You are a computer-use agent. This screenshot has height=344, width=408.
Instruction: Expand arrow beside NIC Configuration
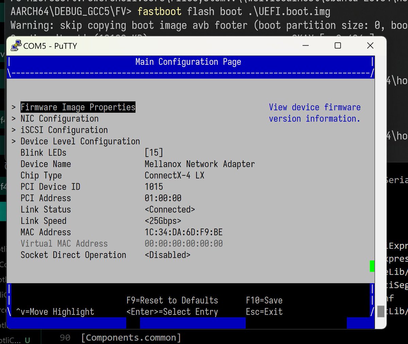(x=14, y=119)
